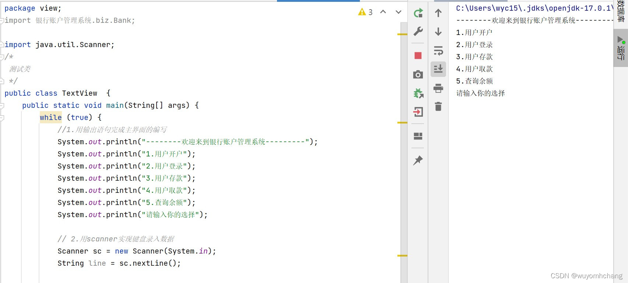Image resolution: width=628 pixels, height=283 pixels.
Task: Restore layout using the layout panels icon
Action: 418,136
